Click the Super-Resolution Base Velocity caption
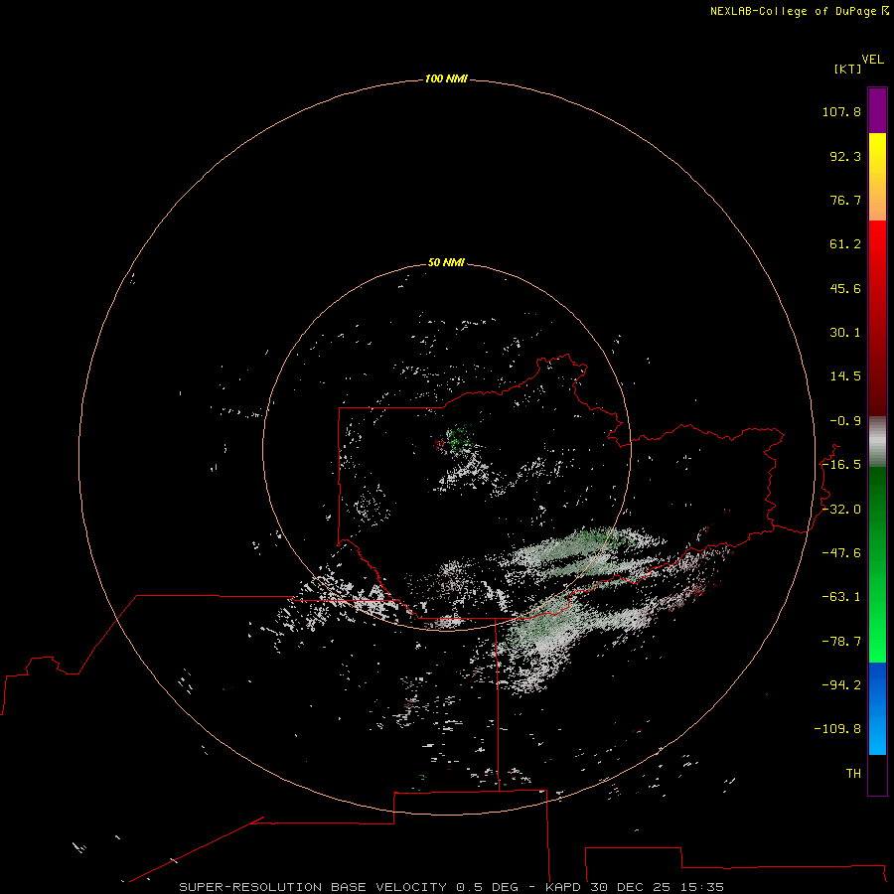The height and width of the screenshot is (894, 894). pyautogui.click(x=451, y=887)
